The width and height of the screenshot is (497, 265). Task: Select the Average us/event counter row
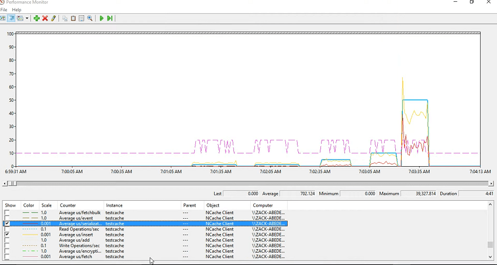point(145,218)
